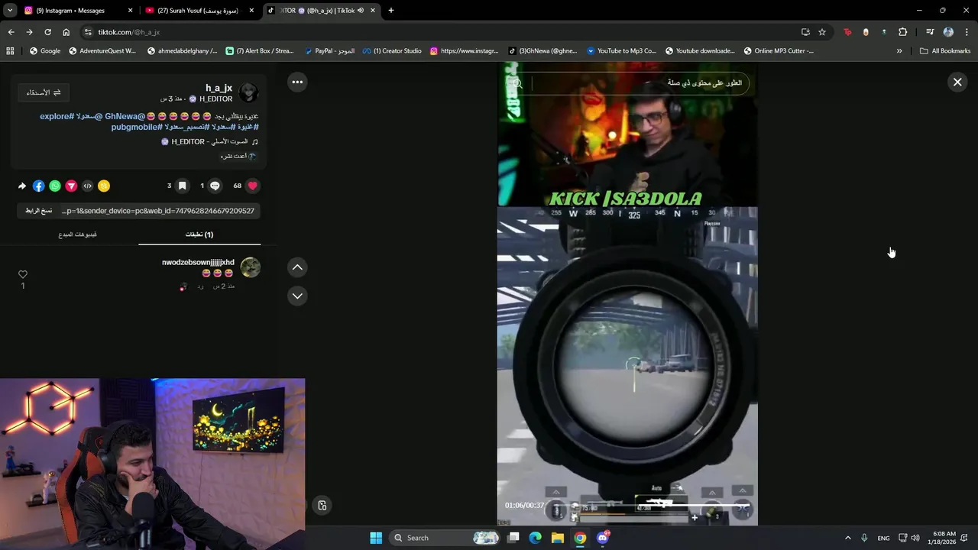Screen dimensions: 978x550
Task: Open the All Bookmarks folder
Action: [x=945, y=51]
